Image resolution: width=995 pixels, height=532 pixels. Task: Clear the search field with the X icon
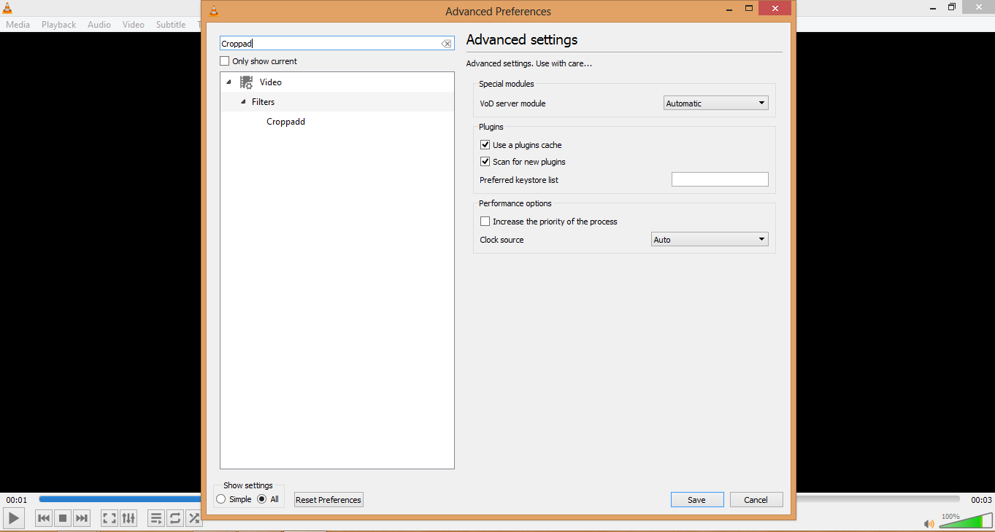coord(446,44)
